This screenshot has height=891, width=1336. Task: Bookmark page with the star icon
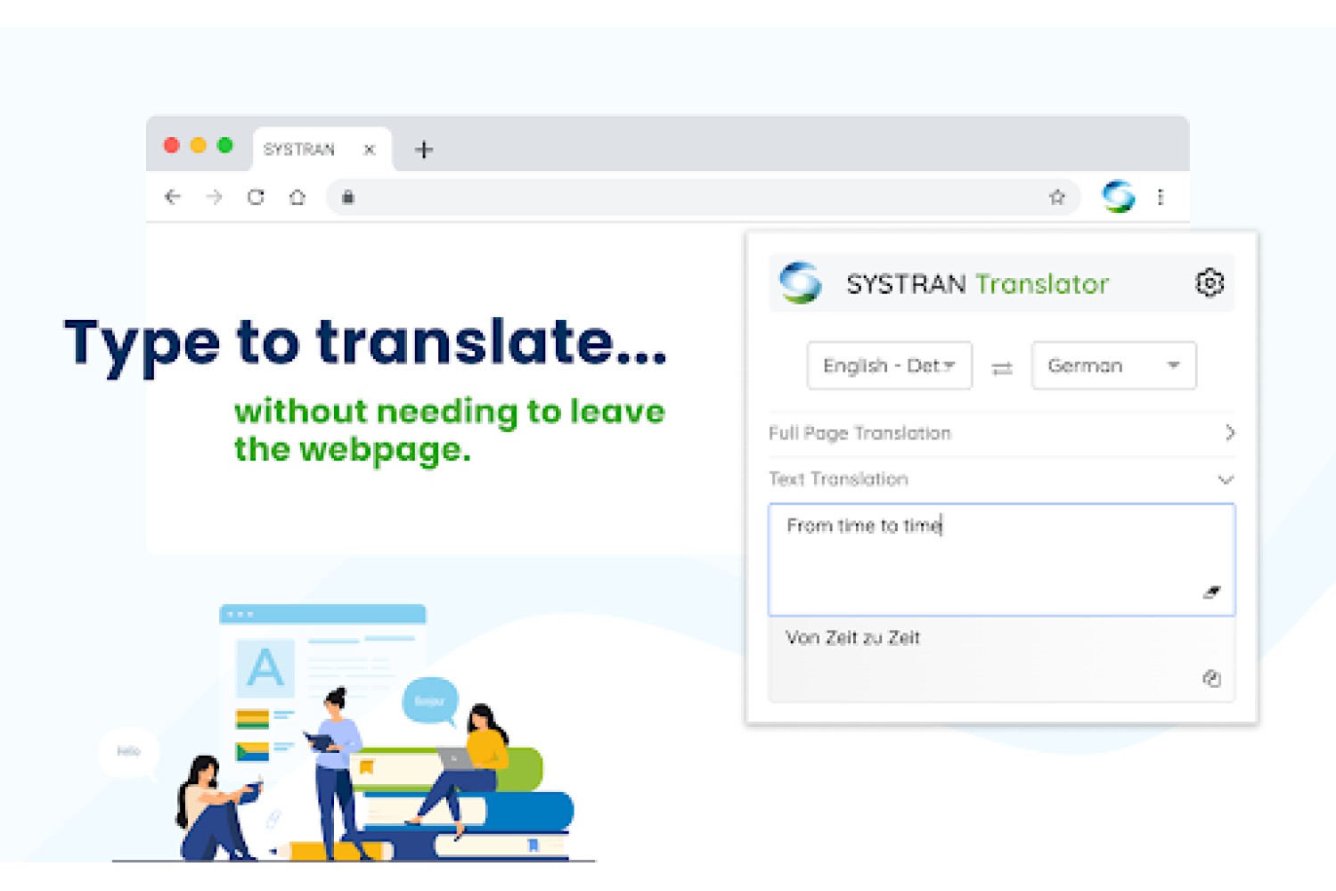click(1057, 197)
